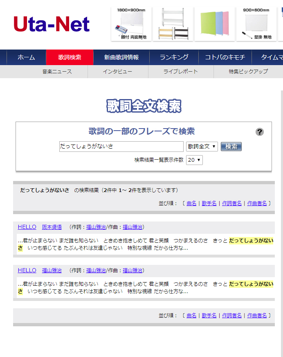
Task: Click the lyrics phrase search input field
Action: [121, 147]
